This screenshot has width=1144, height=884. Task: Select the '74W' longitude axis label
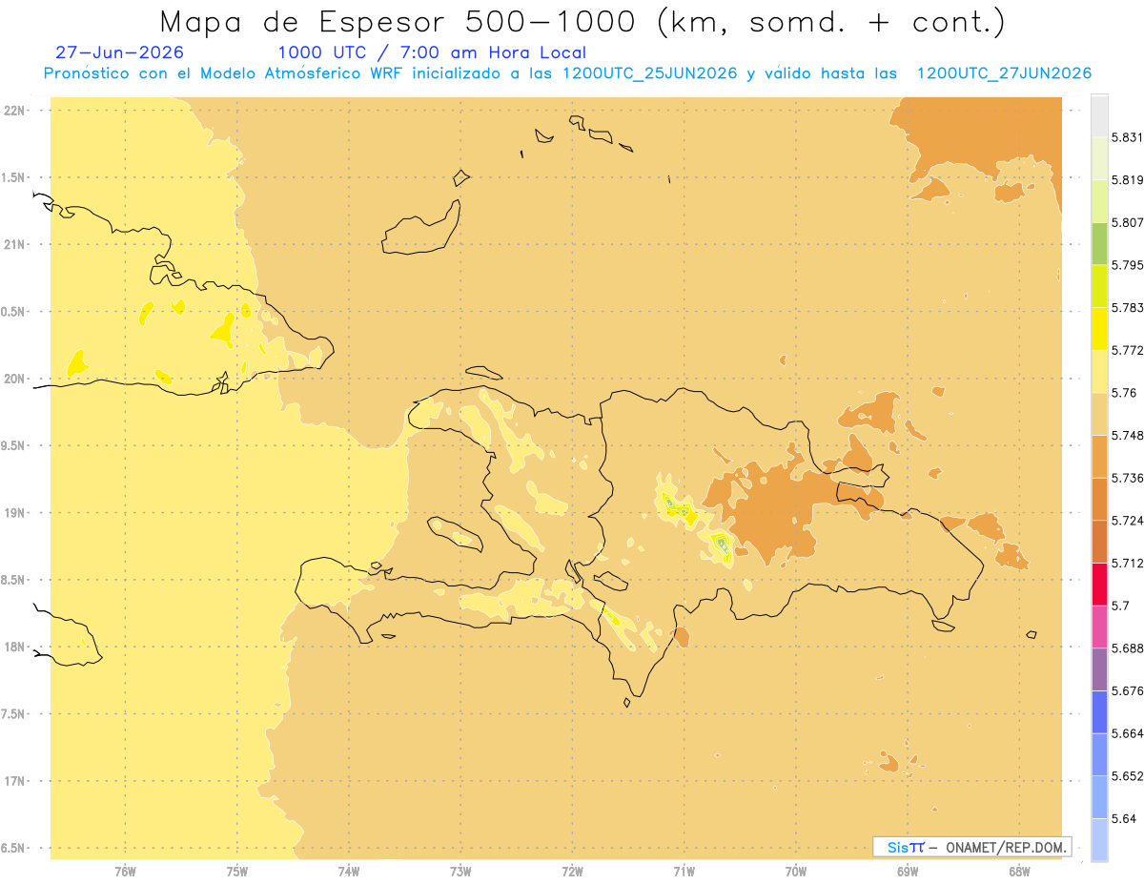pos(349,871)
